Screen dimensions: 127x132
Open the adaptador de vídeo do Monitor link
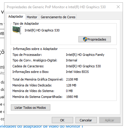pos(42,126)
